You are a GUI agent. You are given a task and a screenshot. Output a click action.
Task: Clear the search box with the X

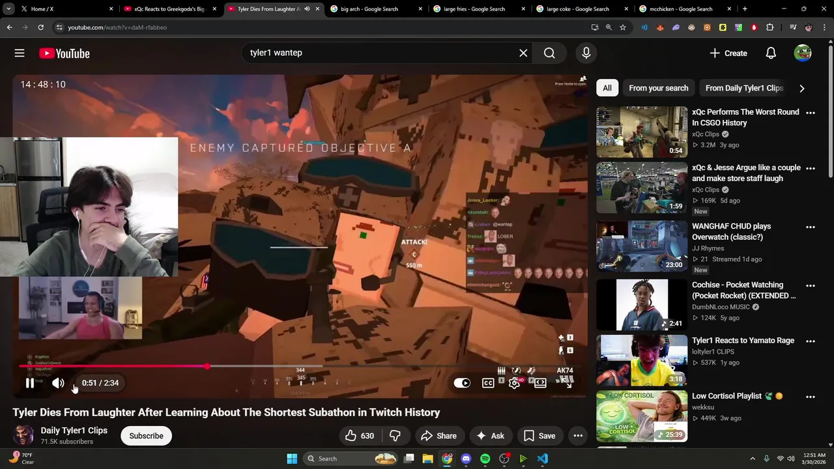523,53
